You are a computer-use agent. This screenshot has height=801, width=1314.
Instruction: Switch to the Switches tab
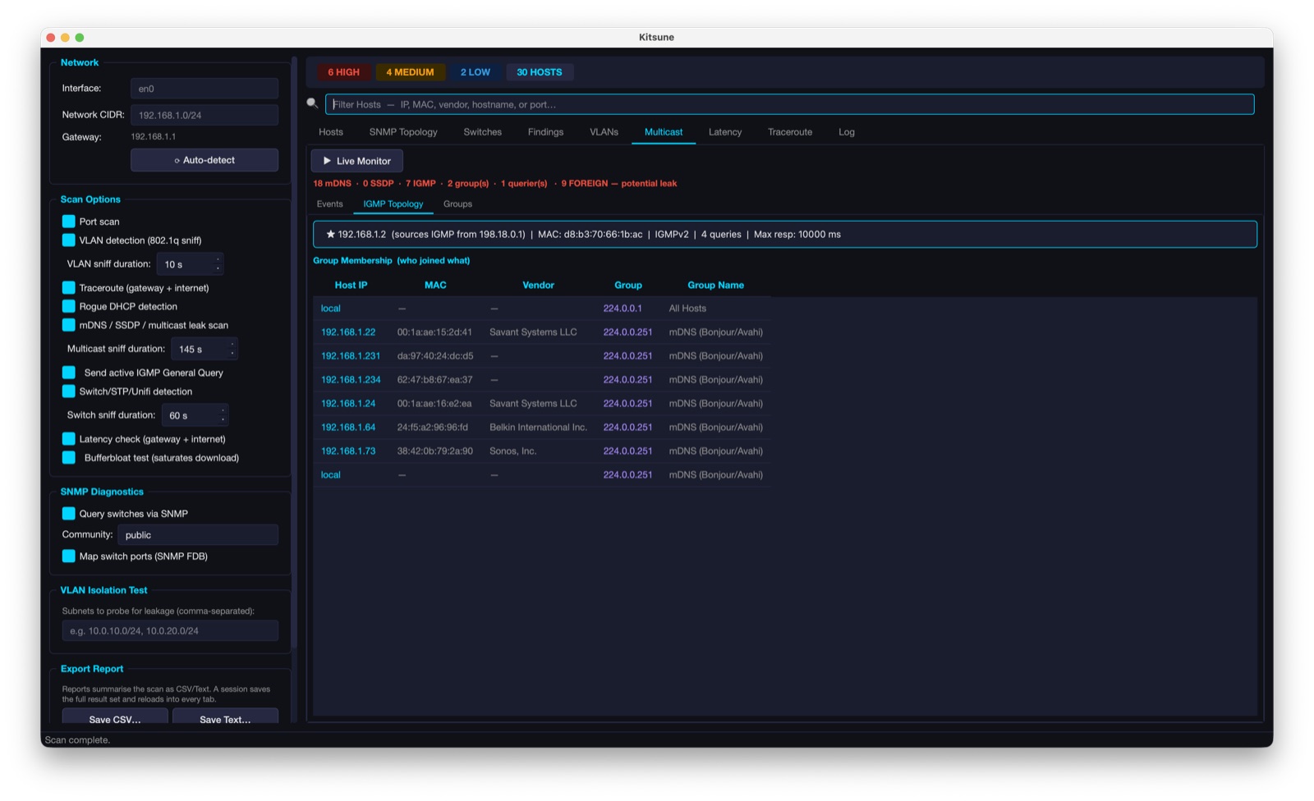[482, 132]
